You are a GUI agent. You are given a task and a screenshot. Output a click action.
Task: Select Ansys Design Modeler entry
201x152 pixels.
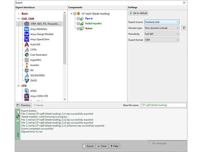coord(42,34)
